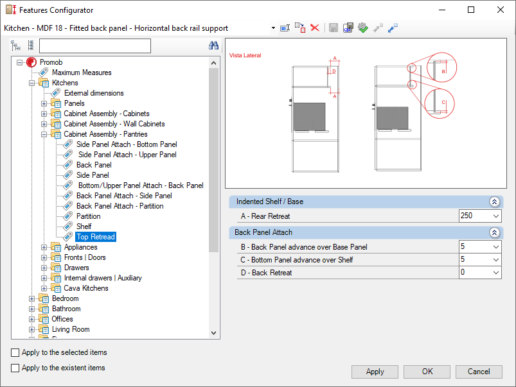Viewport: 516px width, 387px height.
Task: Click the binoculars search icon
Action: (x=213, y=46)
